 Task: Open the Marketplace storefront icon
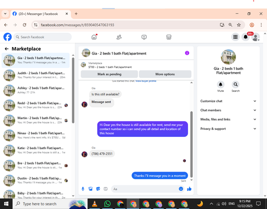click(169, 37)
